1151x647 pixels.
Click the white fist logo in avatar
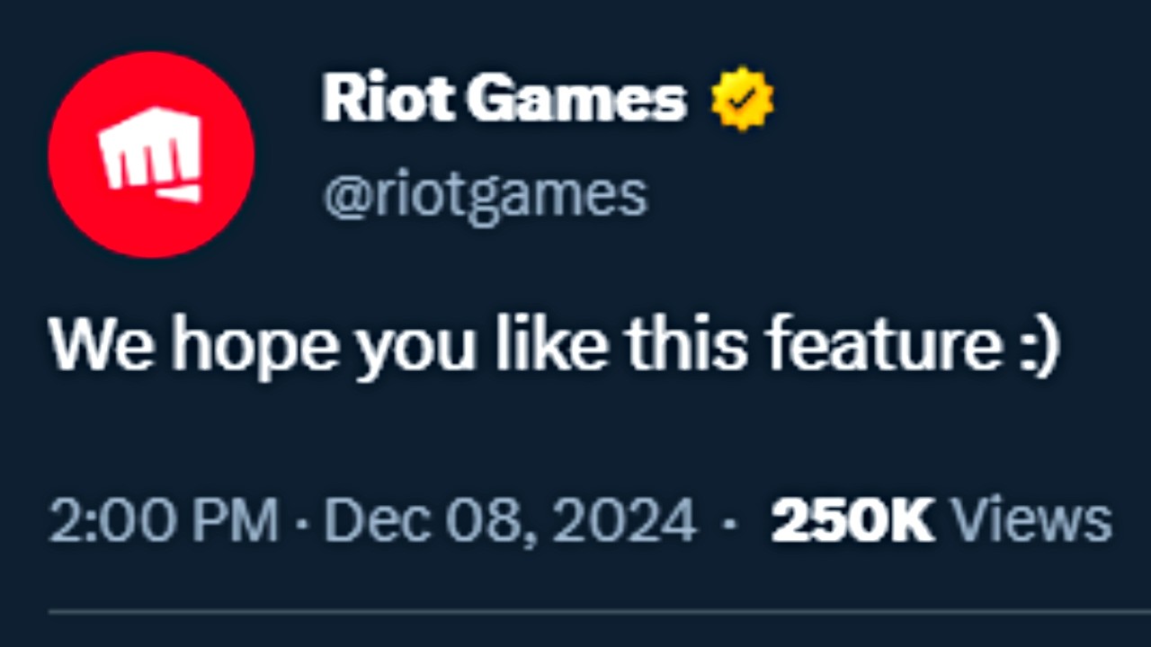click(151, 153)
